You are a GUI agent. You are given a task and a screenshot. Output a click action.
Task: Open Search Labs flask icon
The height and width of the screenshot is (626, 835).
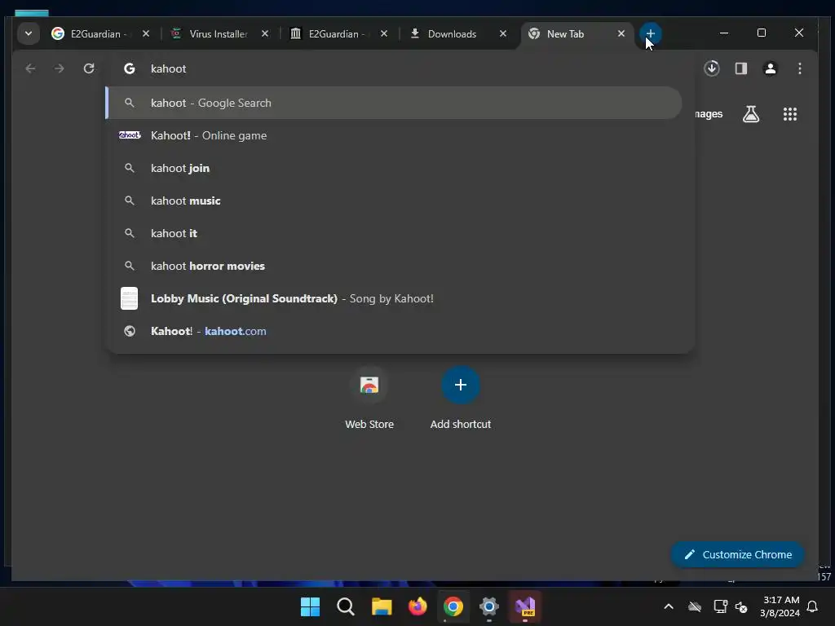(x=751, y=114)
